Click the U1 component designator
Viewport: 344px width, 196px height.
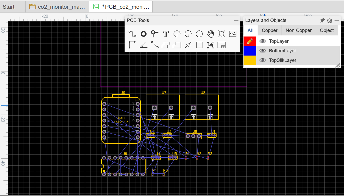click(213, 131)
